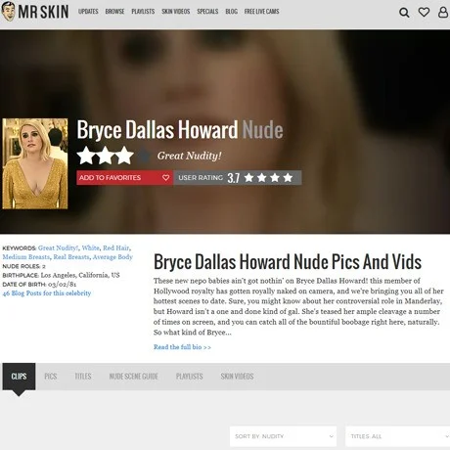Click the Great Nudity! rating label

click(x=190, y=156)
